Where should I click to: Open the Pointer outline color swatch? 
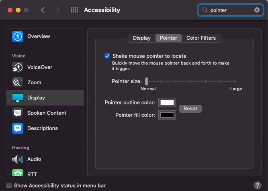click(167, 103)
